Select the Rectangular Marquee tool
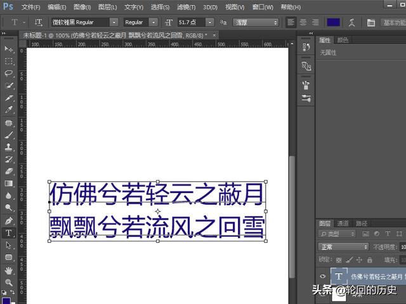Viewport: 406px width, 304px height. pyautogui.click(x=8, y=61)
